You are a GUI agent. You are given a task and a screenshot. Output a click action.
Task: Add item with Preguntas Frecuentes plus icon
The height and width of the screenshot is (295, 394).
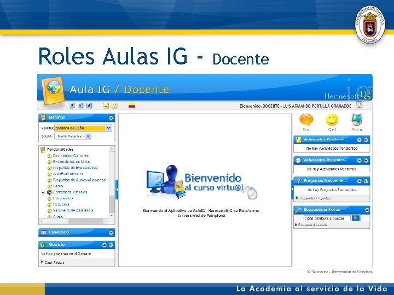pyautogui.click(x=366, y=181)
